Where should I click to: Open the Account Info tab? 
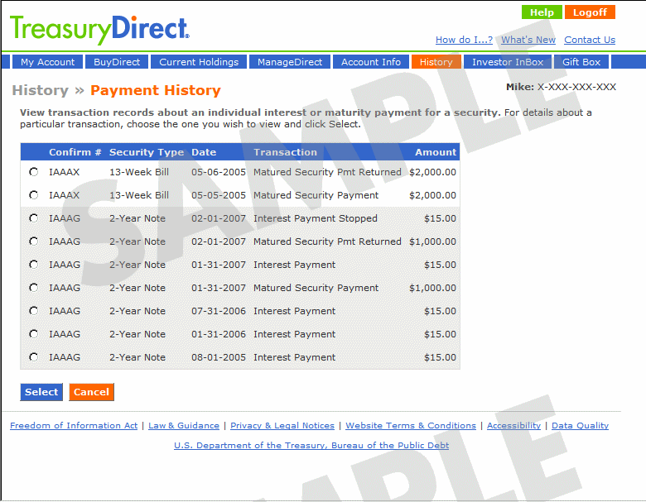coord(371,62)
